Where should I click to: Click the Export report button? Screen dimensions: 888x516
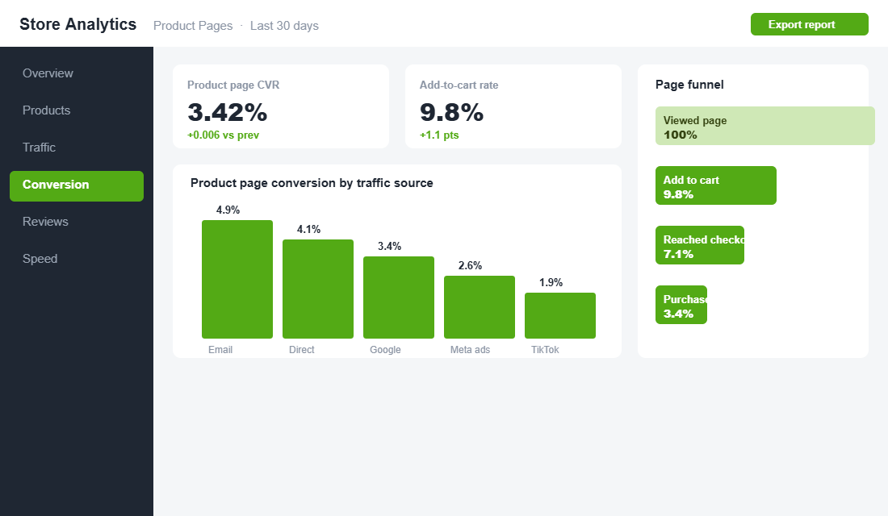(x=809, y=24)
